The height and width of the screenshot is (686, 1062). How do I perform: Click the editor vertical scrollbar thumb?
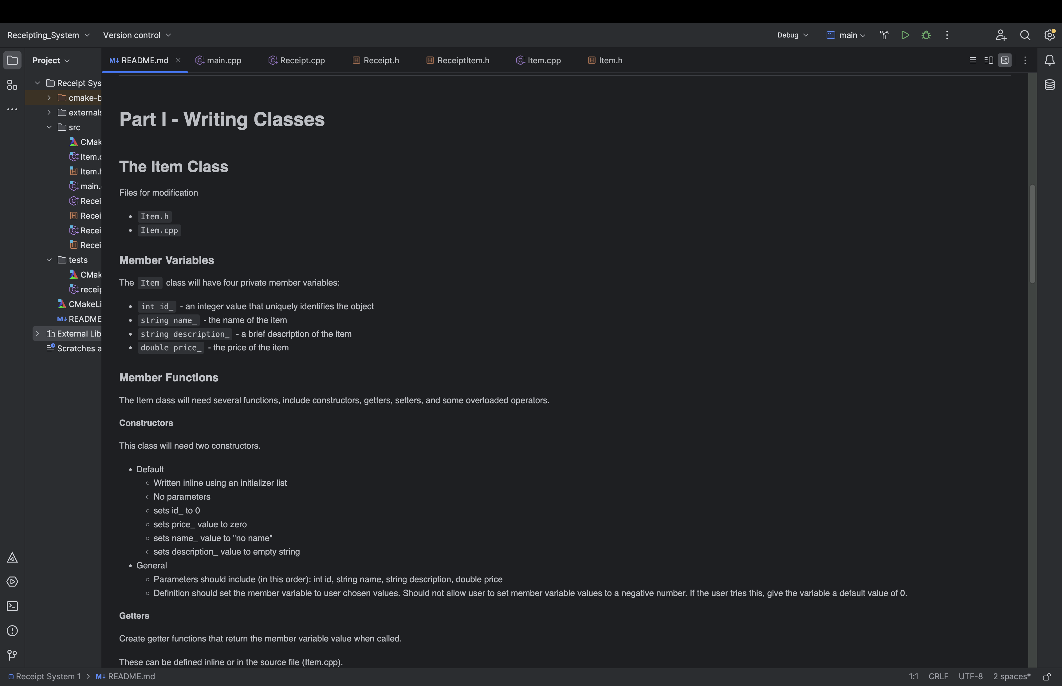tap(1032, 234)
